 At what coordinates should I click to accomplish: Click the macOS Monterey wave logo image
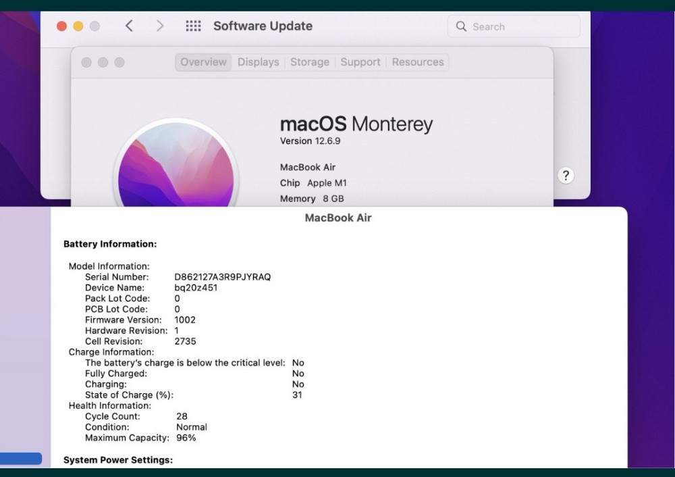pos(176,164)
